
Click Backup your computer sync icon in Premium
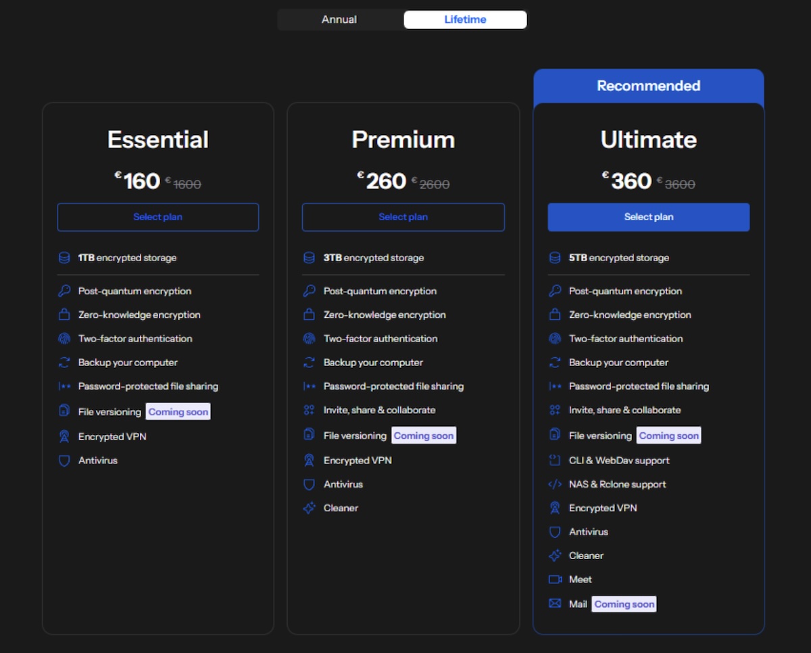pyautogui.click(x=310, y=363)
